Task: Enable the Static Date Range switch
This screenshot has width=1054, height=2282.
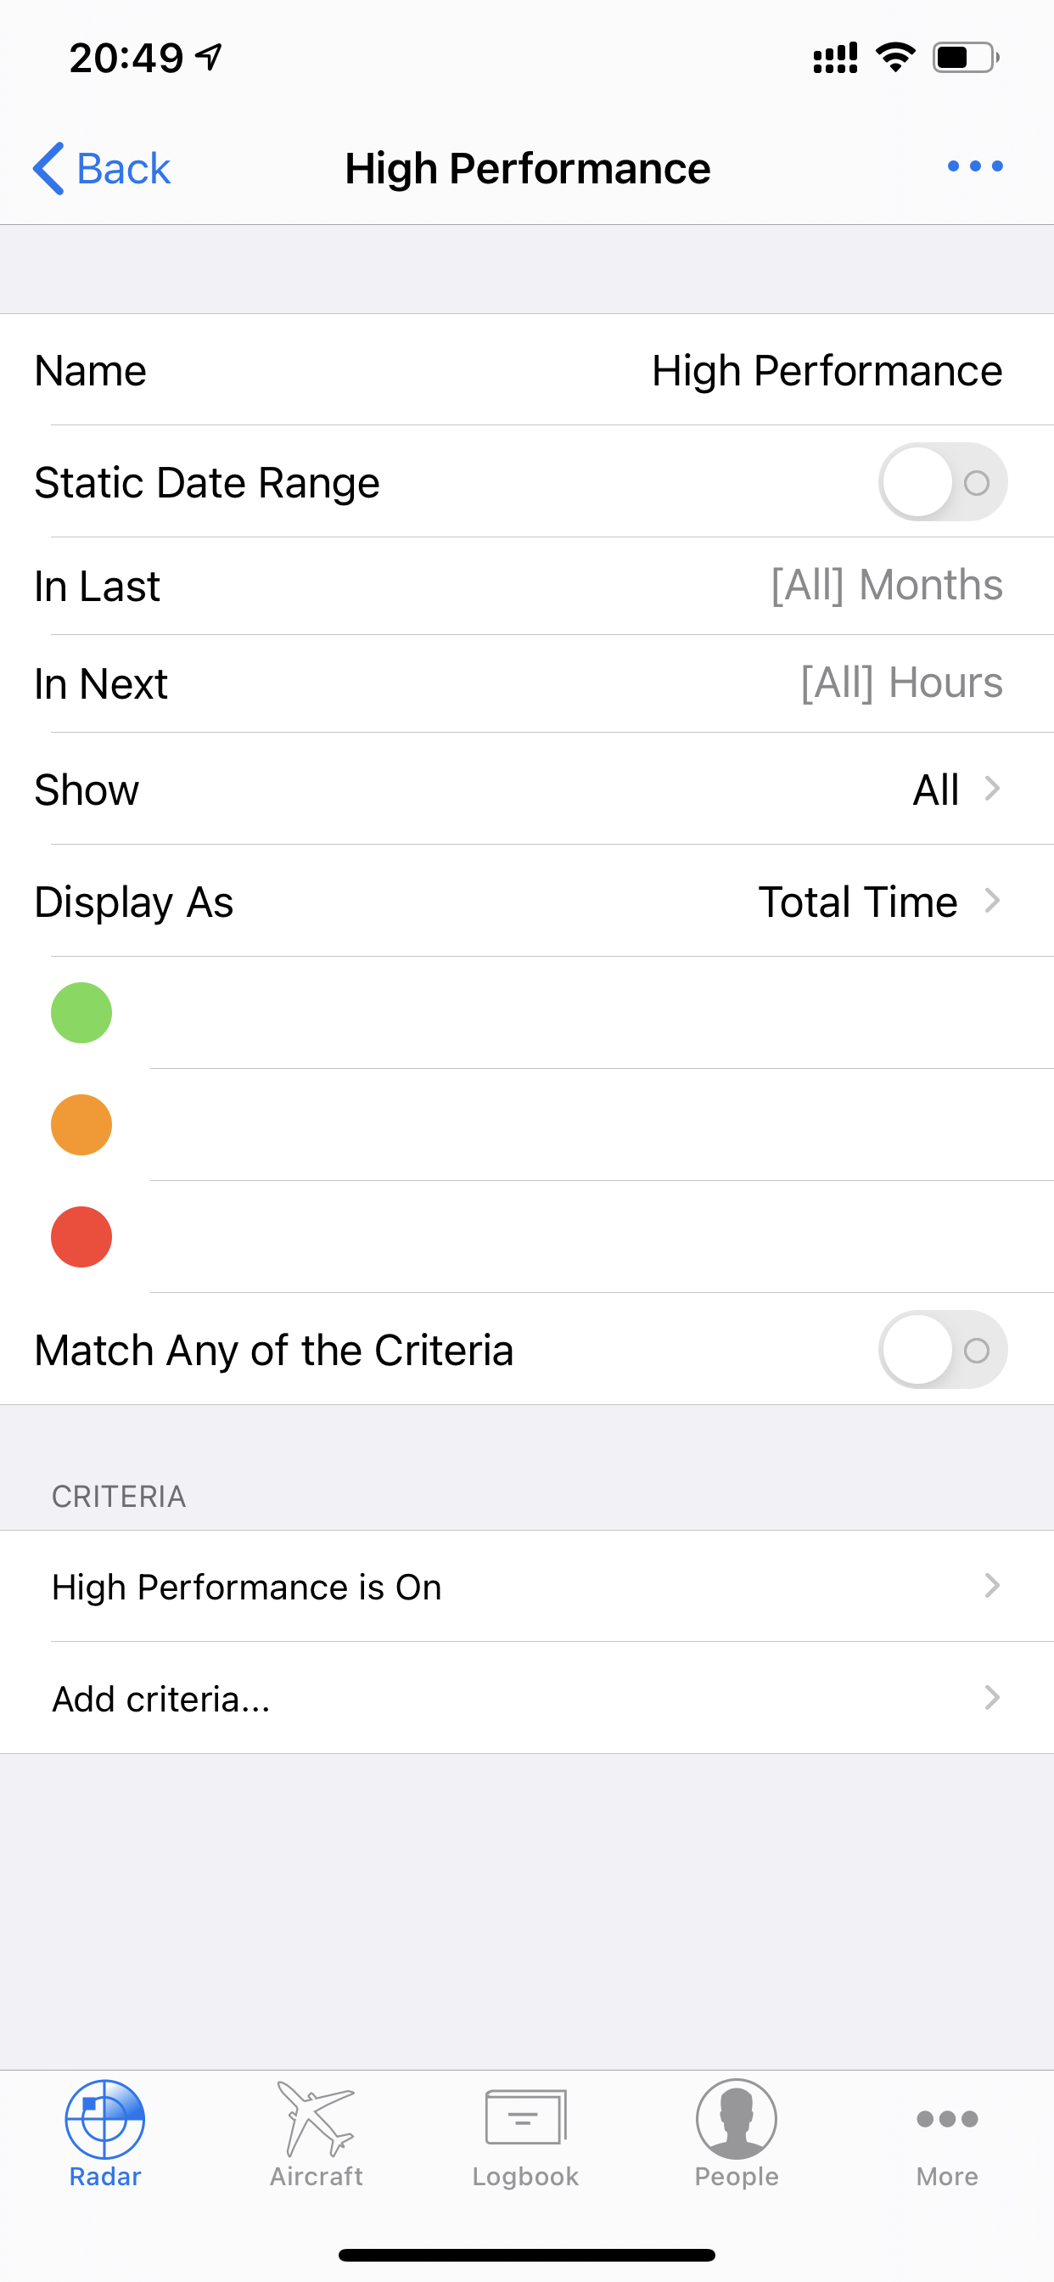Action: pyautogui.click(x=942, y=482)
